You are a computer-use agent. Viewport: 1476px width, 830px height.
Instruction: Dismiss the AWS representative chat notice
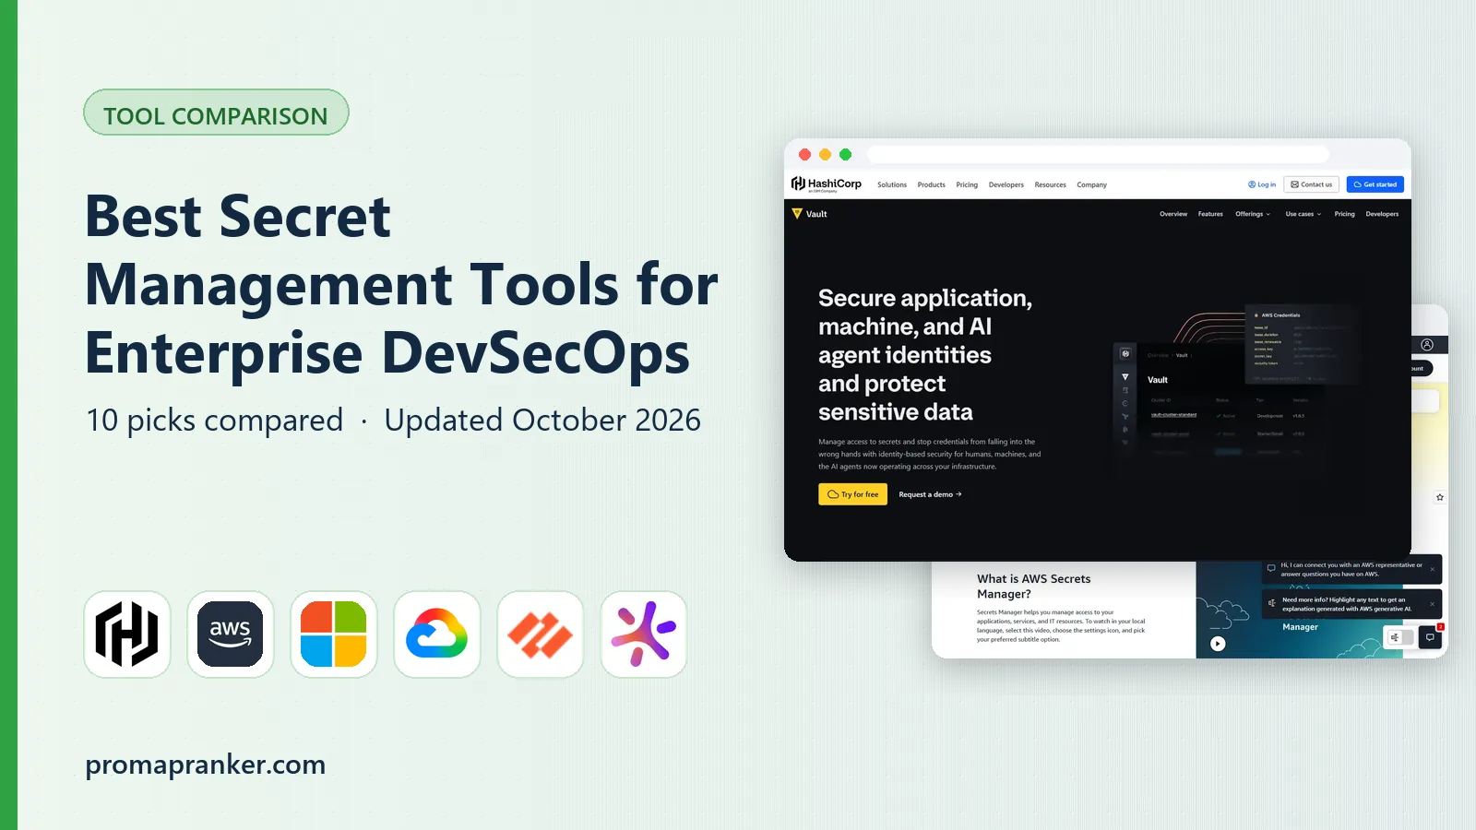coord(1433,569)
